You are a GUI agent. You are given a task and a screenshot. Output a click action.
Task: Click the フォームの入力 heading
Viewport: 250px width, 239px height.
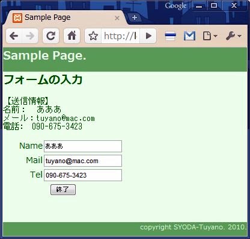click(43, 79)
